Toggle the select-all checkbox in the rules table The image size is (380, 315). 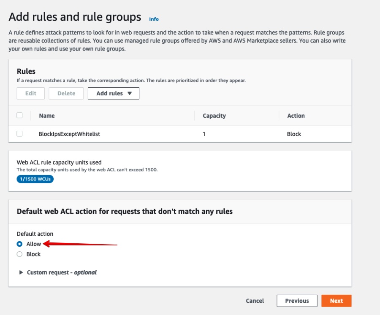(19, 116)
